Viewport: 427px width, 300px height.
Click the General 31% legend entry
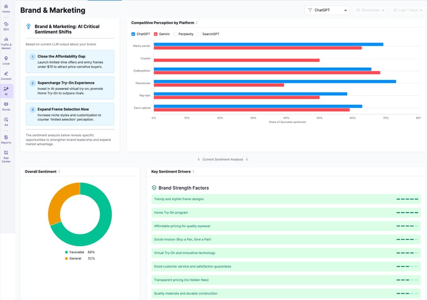click(x=80, y=258)
